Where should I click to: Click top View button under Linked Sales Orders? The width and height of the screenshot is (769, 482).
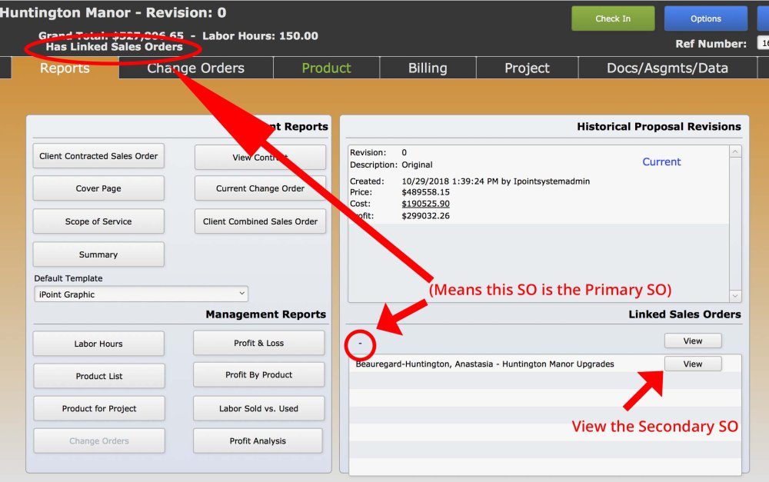(x=693, y=341)
